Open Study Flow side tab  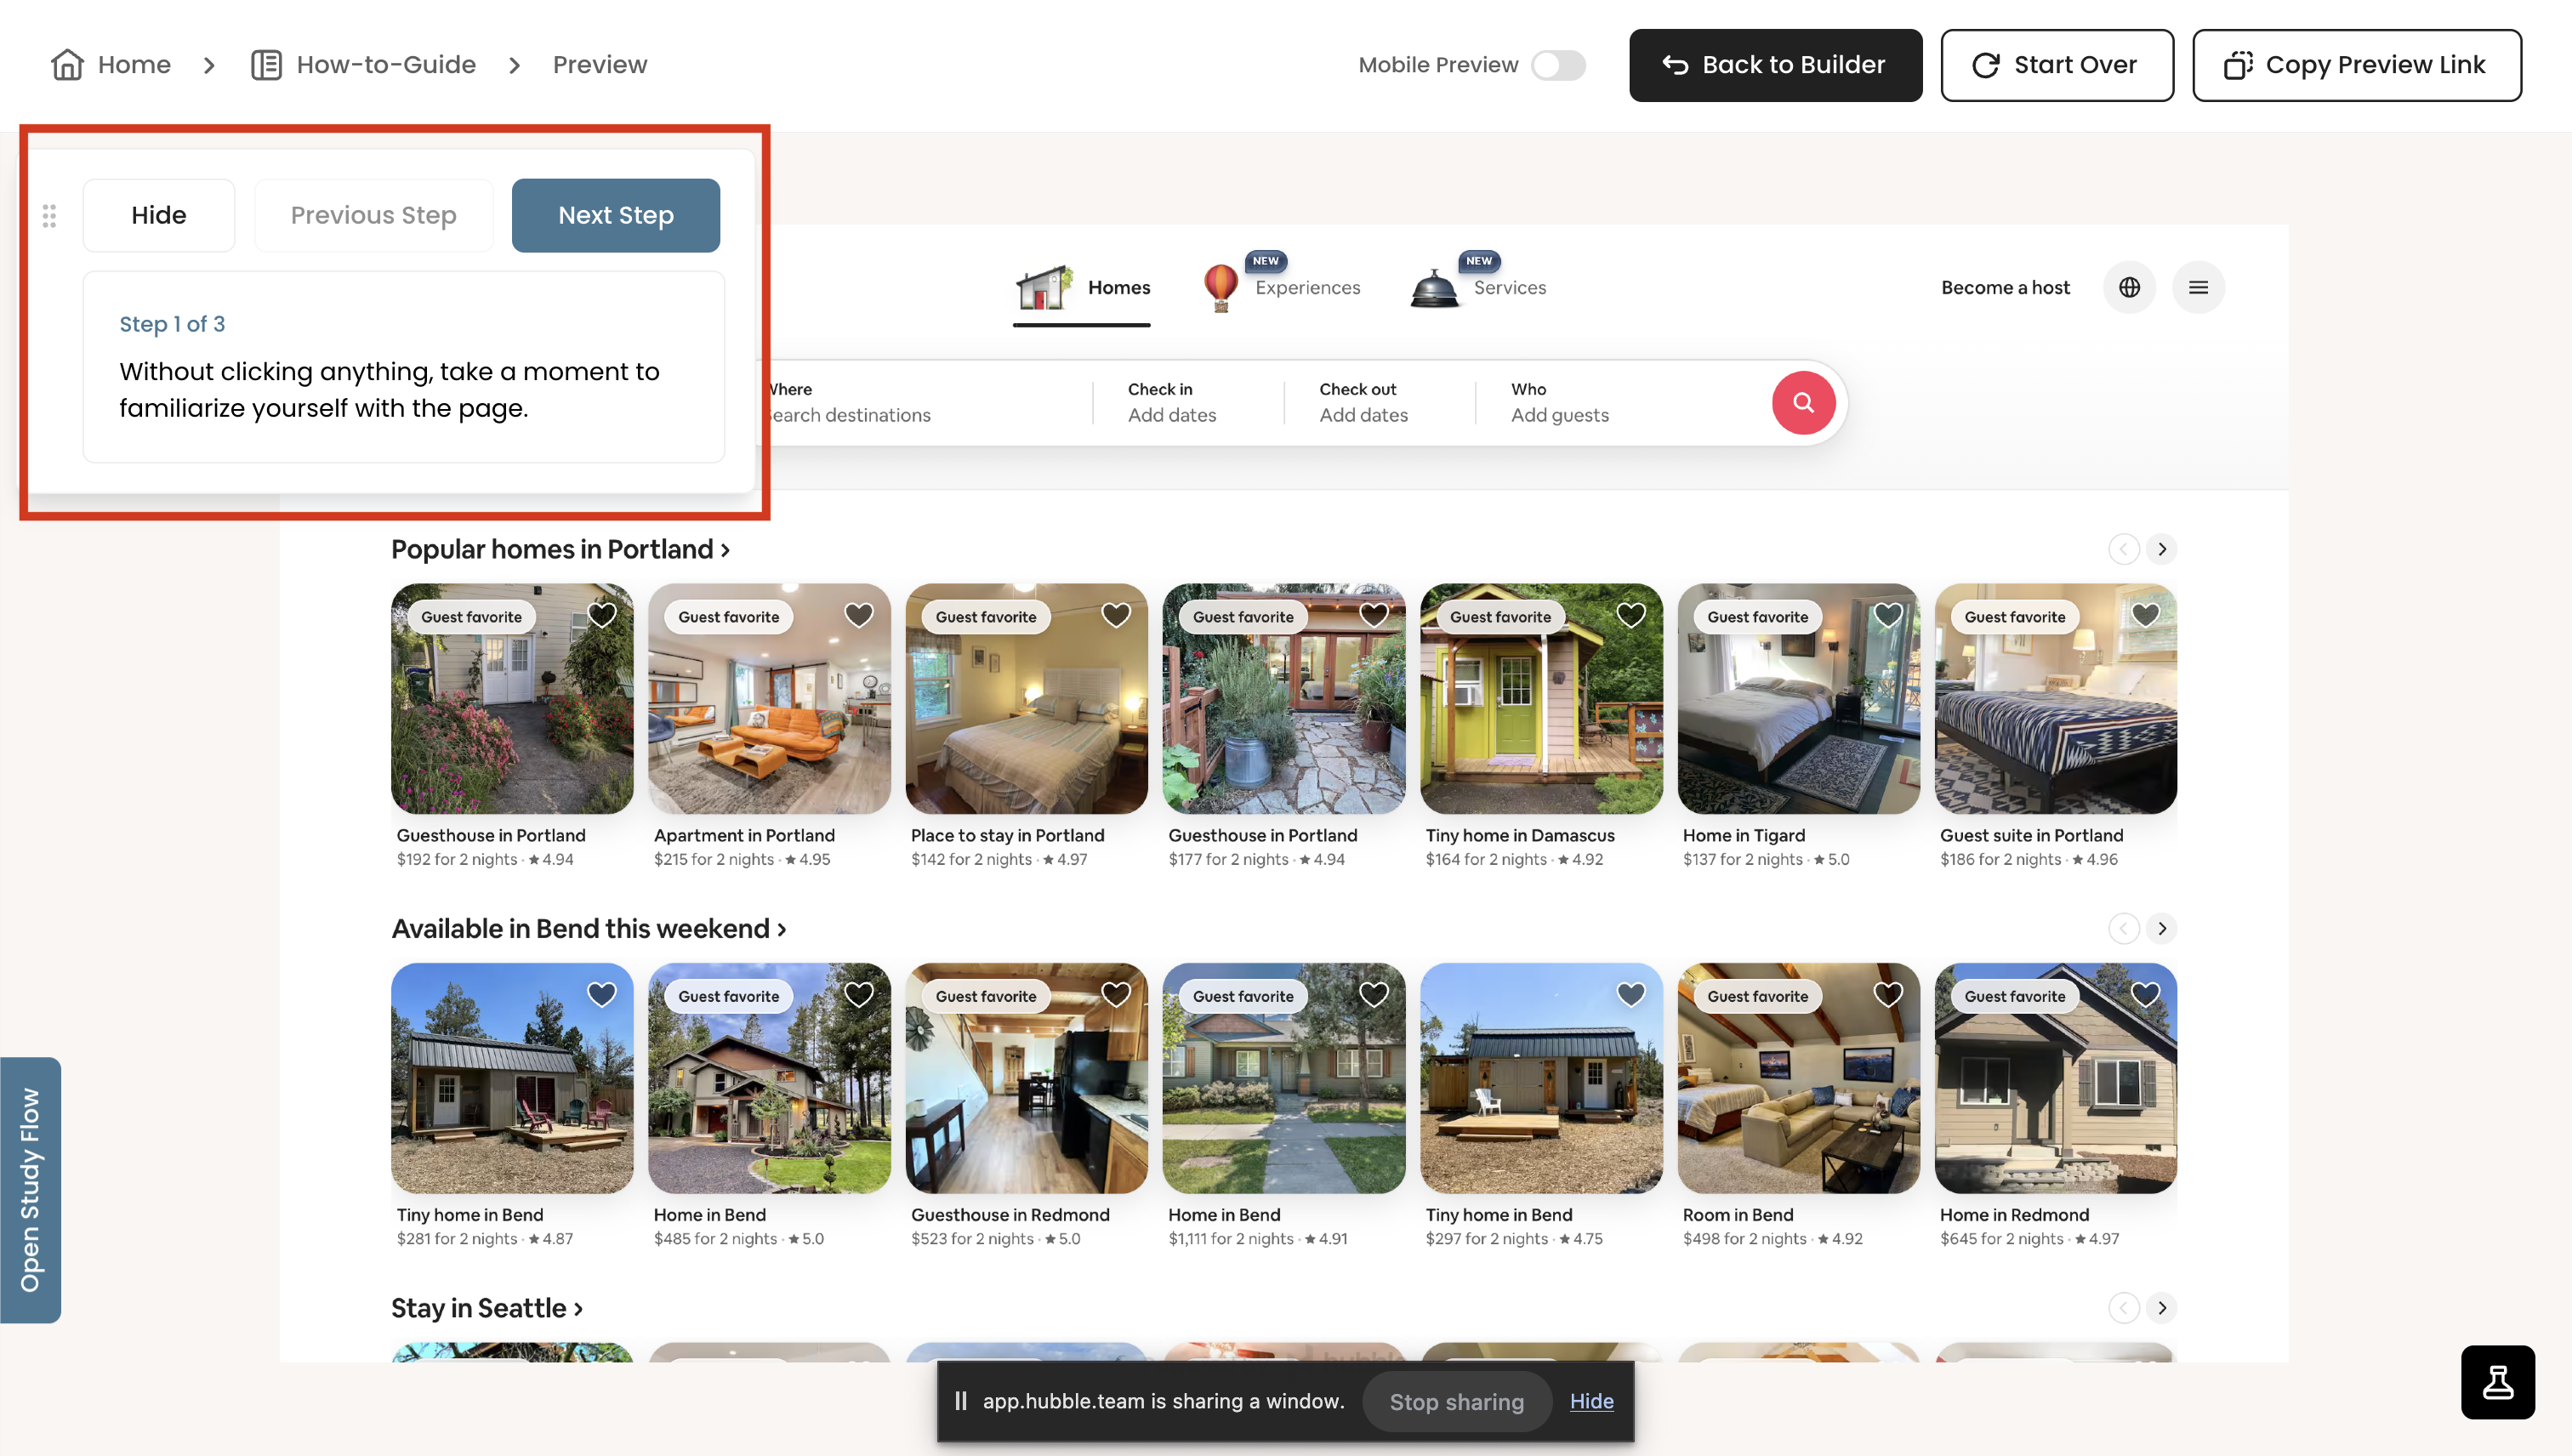[30, 1190]
